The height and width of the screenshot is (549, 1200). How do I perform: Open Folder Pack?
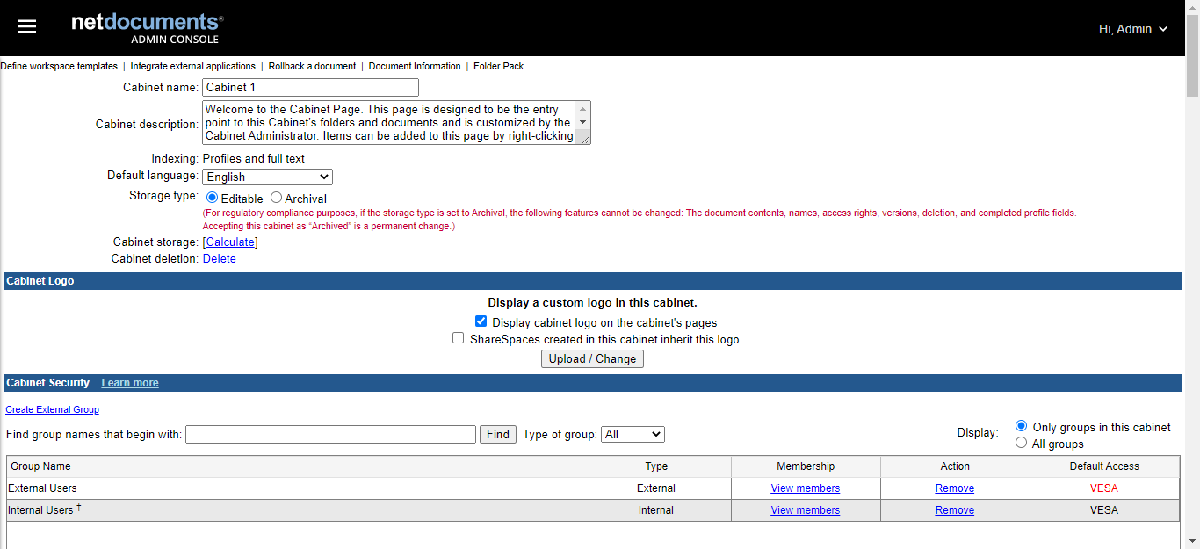498,66
